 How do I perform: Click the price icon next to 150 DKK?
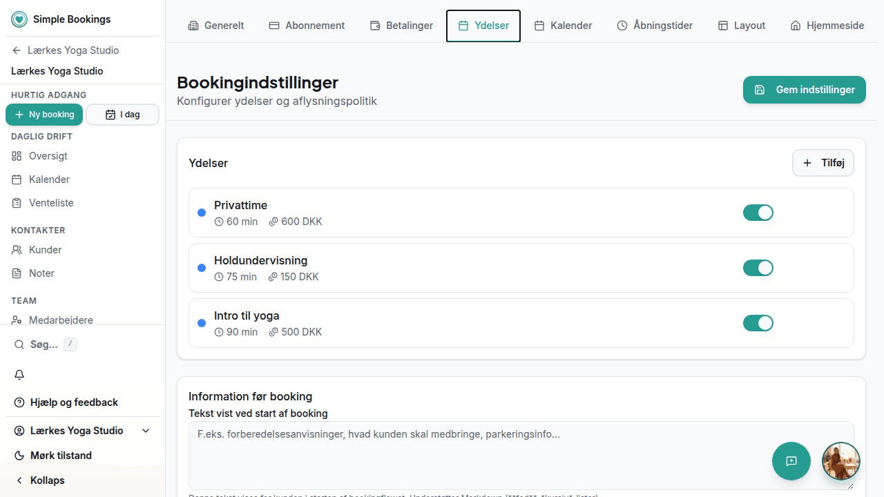(x=273, y=277)
